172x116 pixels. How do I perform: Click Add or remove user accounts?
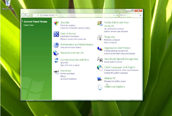click(x=116, y=31)
